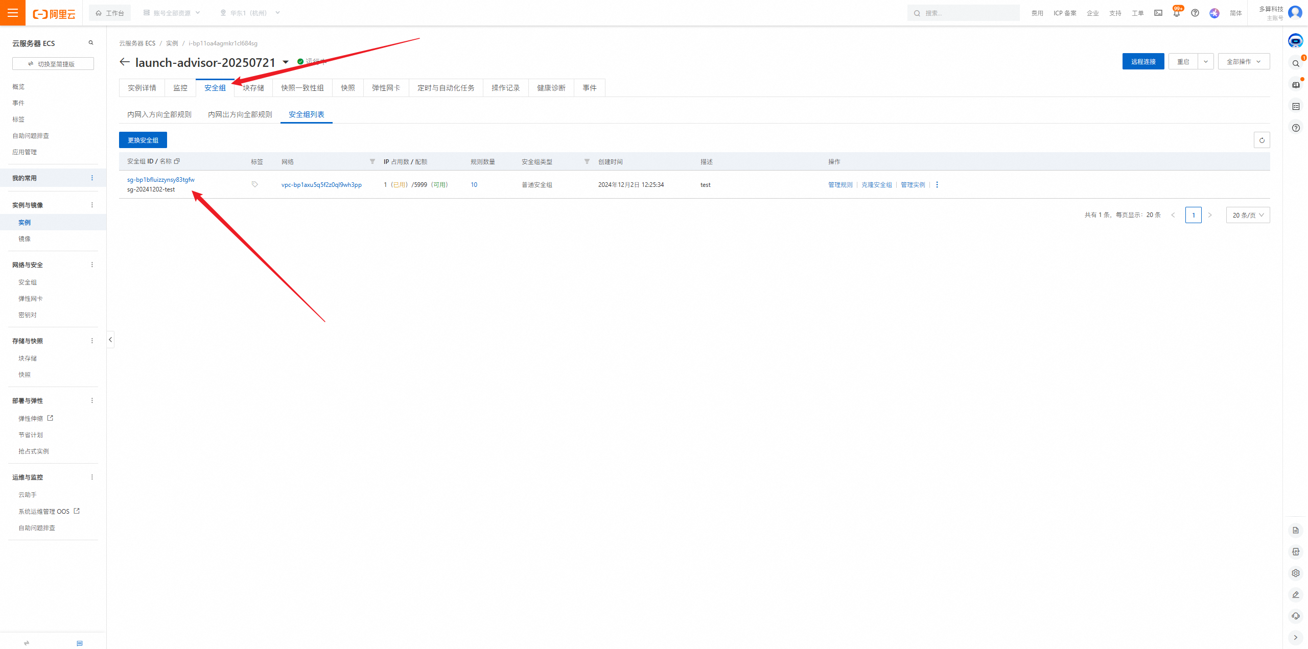This screenshot has height=649, width=1308.
Task: Collapse the left sidebar handle
Action: point(110,340)
